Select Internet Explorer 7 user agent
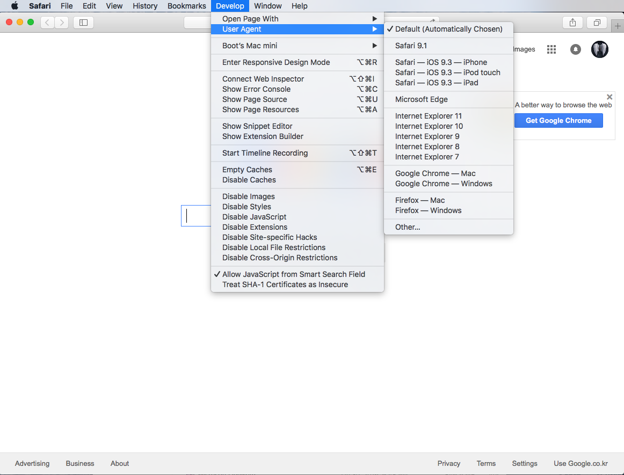624x475 pixels. pyautogui.click(x=448, y=157)
